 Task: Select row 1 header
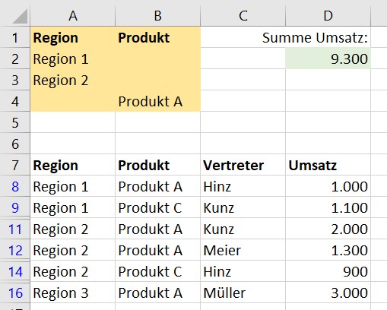(x=15, y=37)
